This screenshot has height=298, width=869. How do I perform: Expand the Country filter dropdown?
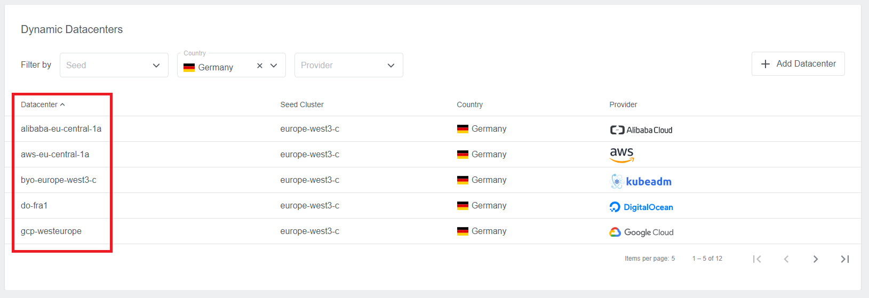coord(274,66)
